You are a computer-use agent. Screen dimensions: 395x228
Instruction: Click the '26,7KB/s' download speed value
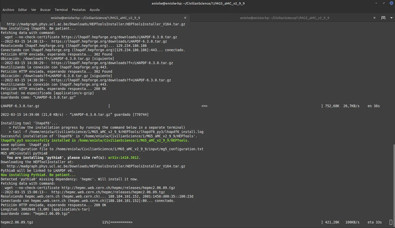(x=351, y=106)
